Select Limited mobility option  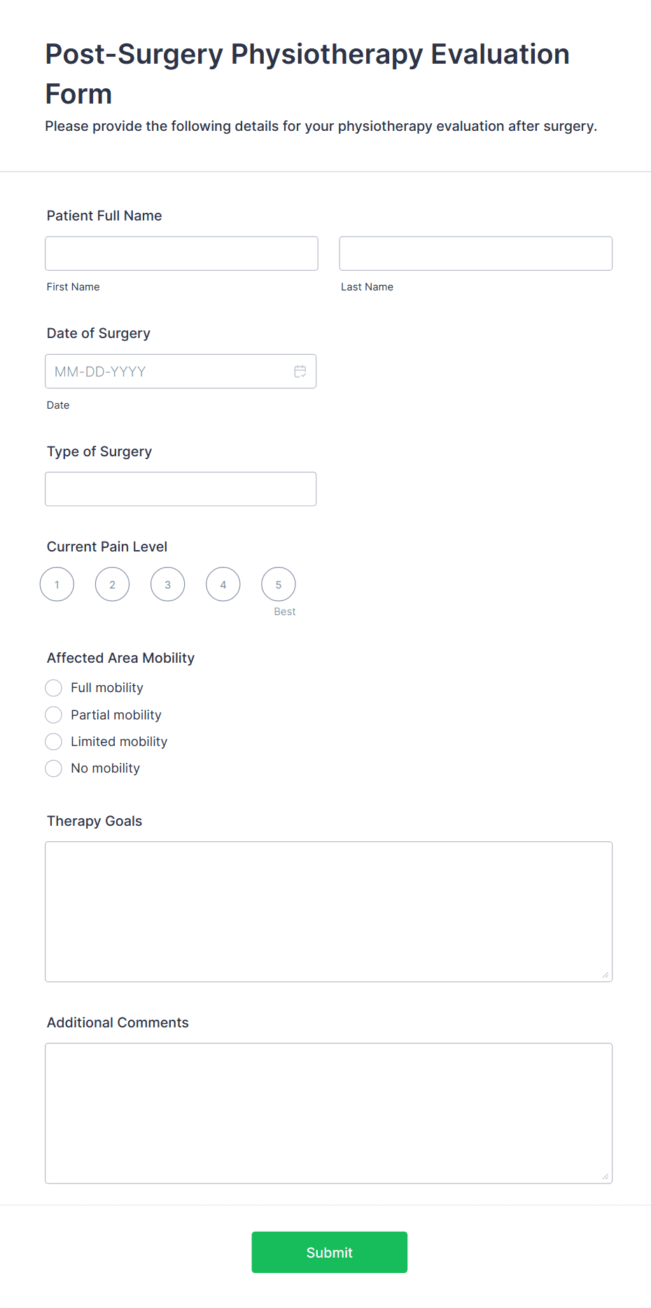click(x=54, y=741)
